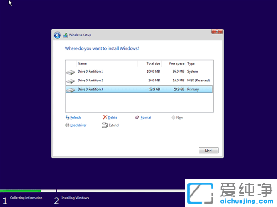Select the Drive 0 Partition 2 row
The image size is (277, 207).
139,80
